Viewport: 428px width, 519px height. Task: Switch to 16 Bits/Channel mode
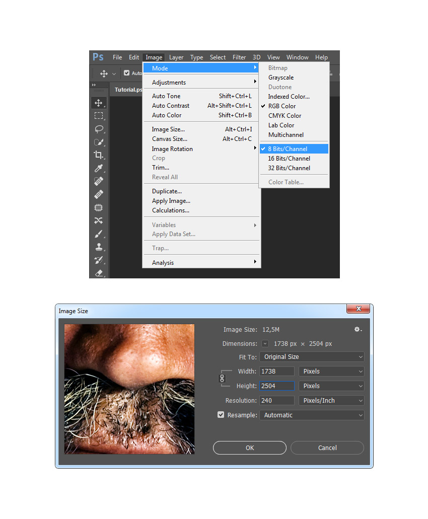[289, 159]
